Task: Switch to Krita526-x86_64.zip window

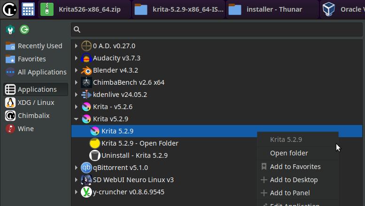Action: 84,9
